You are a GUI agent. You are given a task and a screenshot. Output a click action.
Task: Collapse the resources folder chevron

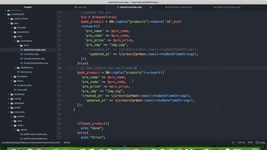[x=8, y=112]
